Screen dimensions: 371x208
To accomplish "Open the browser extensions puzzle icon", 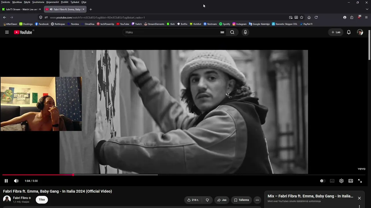I will (352, 17).
